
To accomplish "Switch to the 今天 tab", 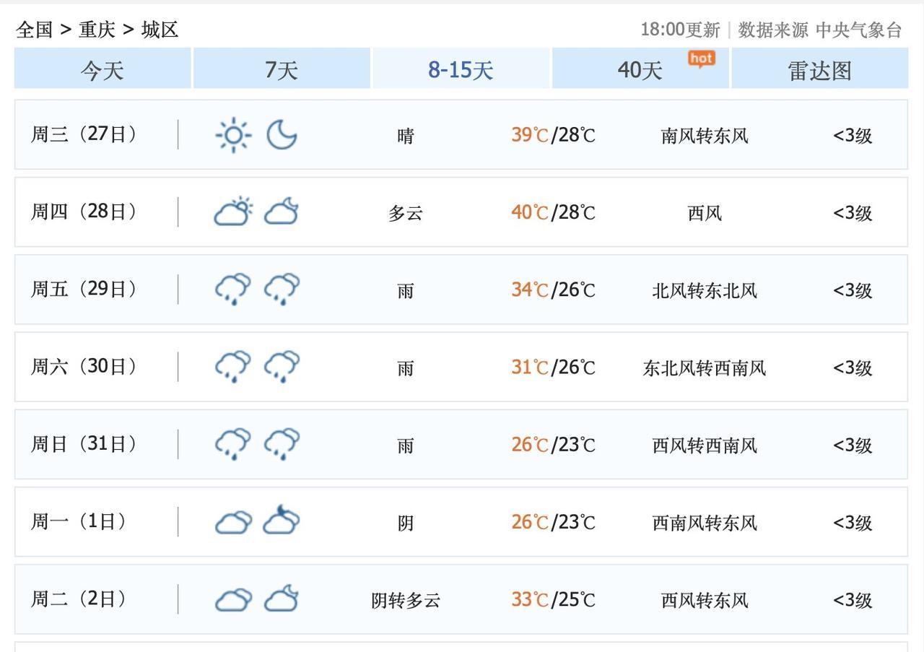I will coord(103,70).
